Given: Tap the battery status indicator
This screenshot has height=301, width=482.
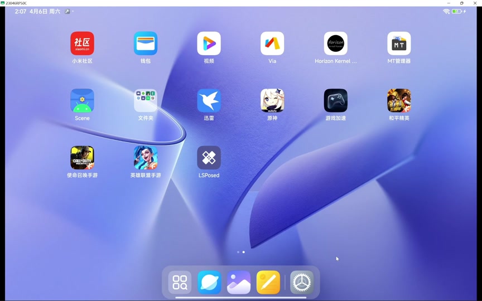Looking at the screenshot, I should [x=457, y=11].
